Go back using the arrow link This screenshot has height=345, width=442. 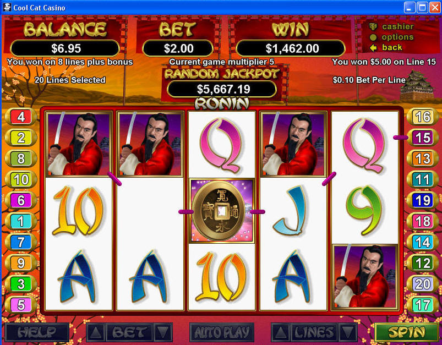(x=386, y=48)
